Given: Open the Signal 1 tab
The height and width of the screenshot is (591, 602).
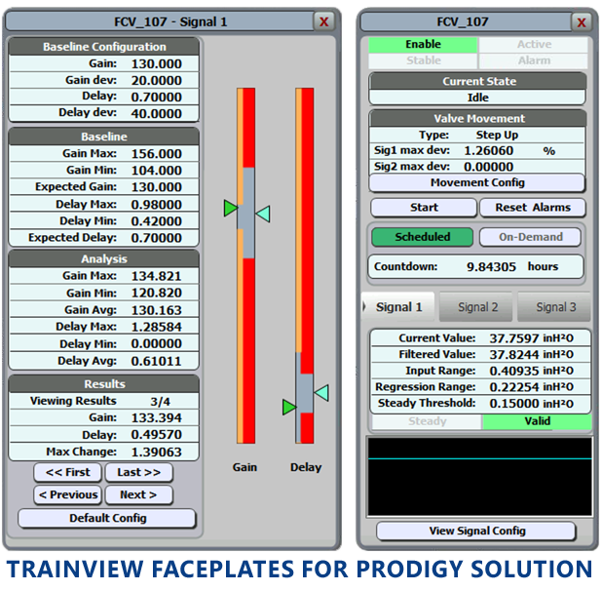Looking at the screenshot, I should point(399,306).
